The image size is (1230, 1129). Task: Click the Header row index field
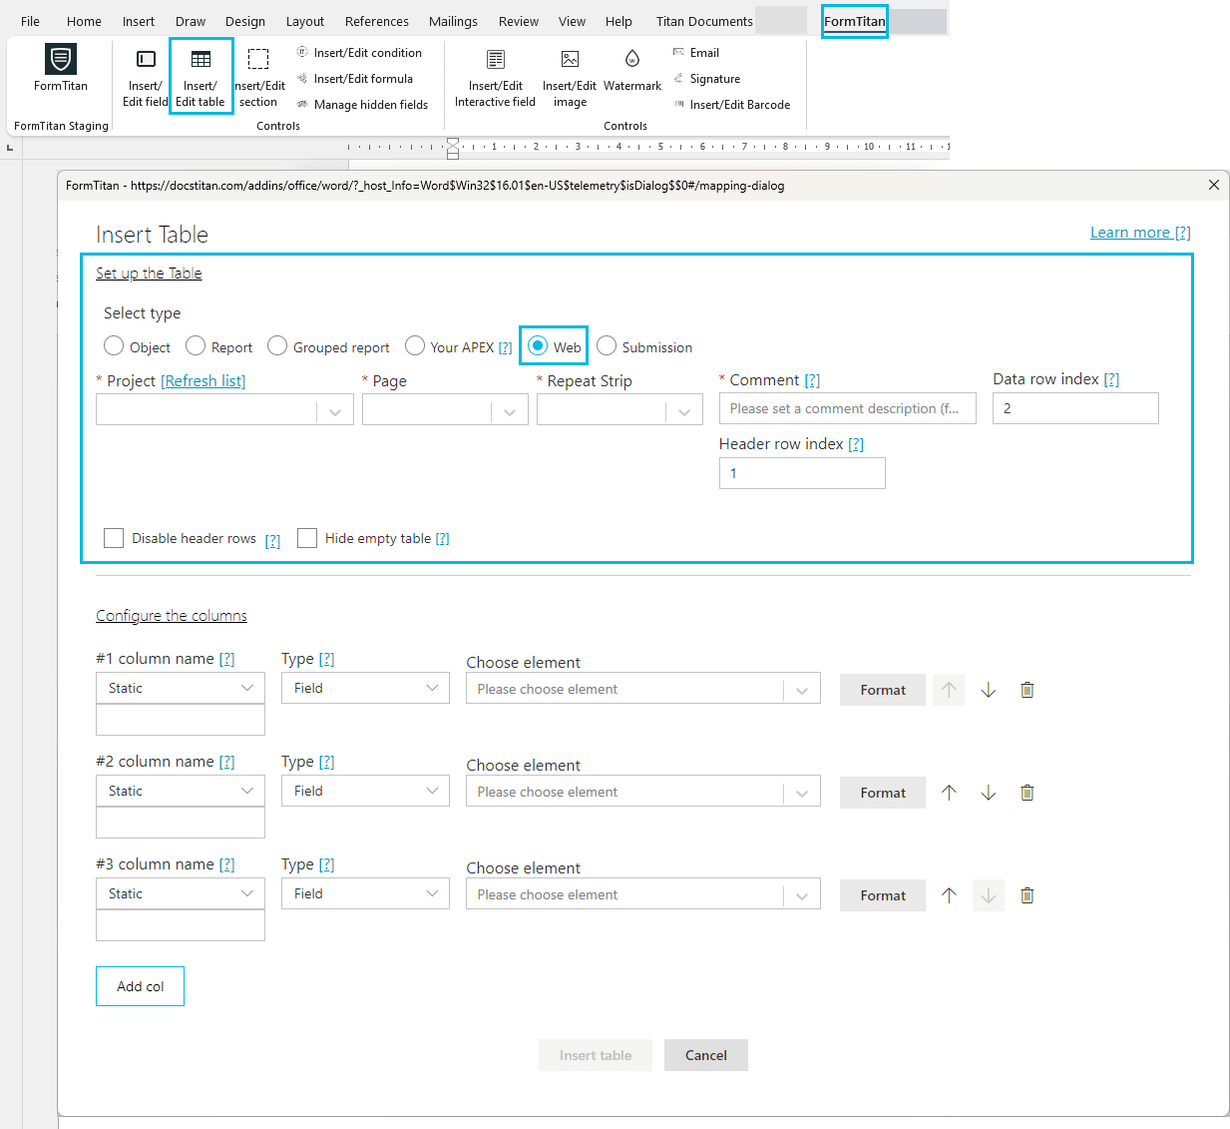pos(802,472)
